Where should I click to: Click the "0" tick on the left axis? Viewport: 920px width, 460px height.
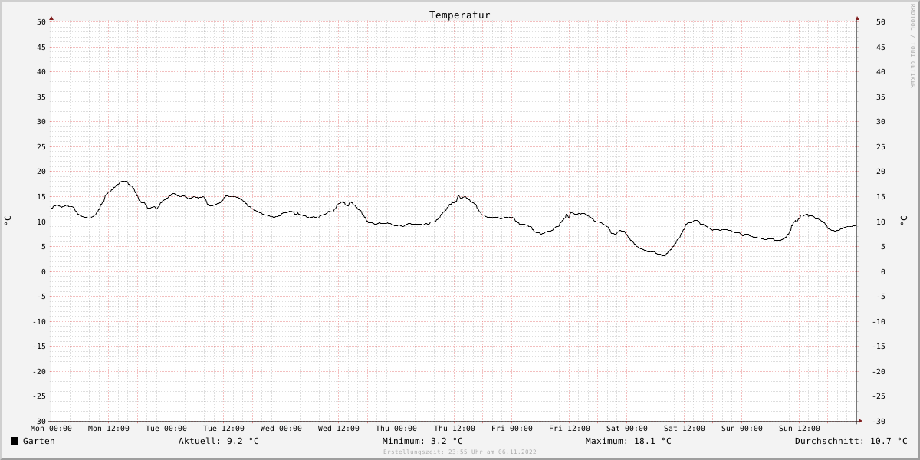pos(44,271)
